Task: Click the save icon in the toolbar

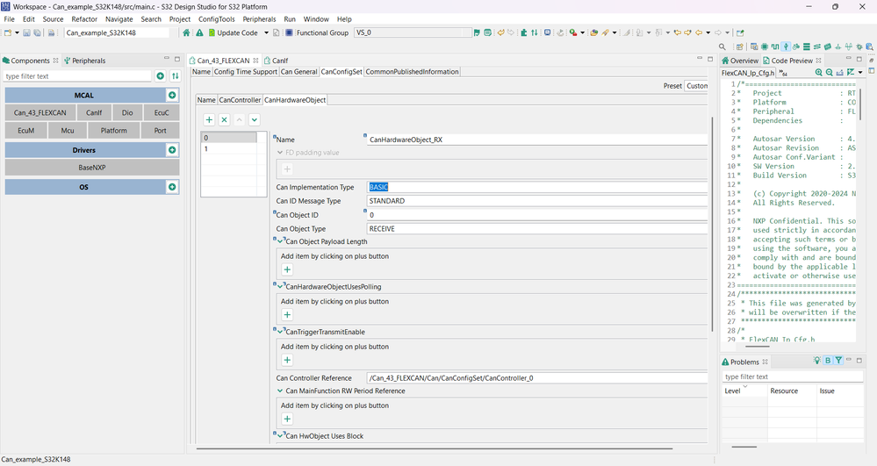Action: [26, 32]
